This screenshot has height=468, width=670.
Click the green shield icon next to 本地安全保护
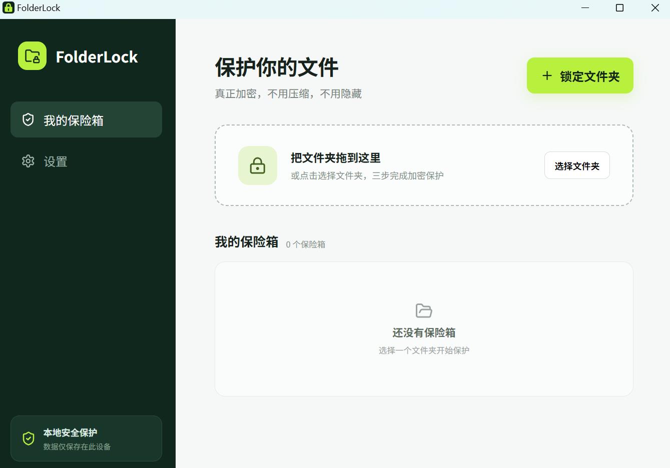(29, 438)
